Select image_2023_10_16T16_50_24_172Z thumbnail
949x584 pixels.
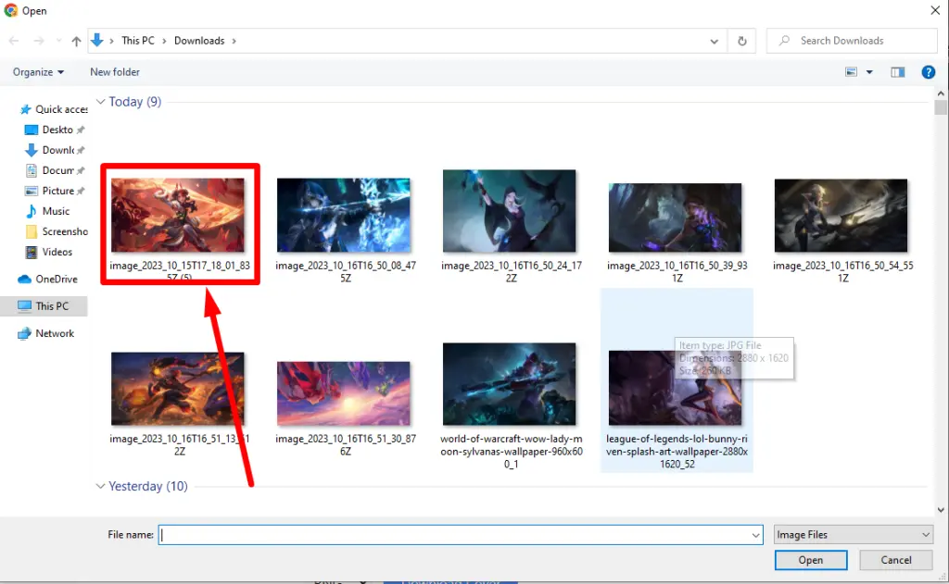pos(510,211)
